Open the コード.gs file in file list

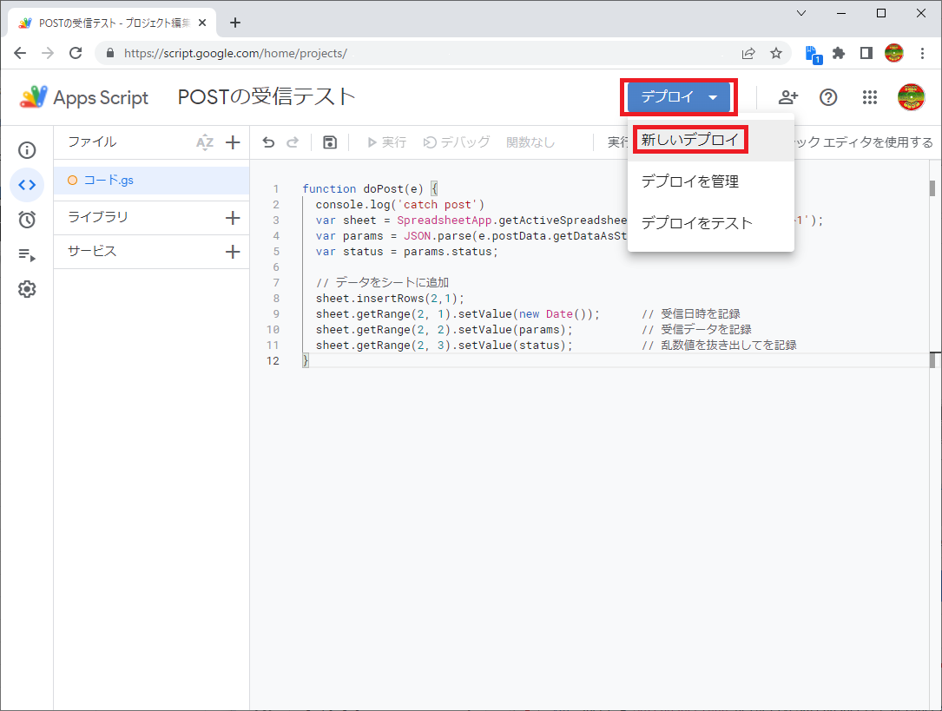point(109,181)
